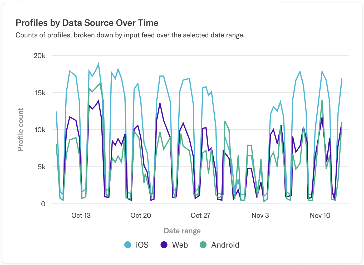Click the Android legend green dot
This screenshot has height=265, width=364.
coord(203,245)
